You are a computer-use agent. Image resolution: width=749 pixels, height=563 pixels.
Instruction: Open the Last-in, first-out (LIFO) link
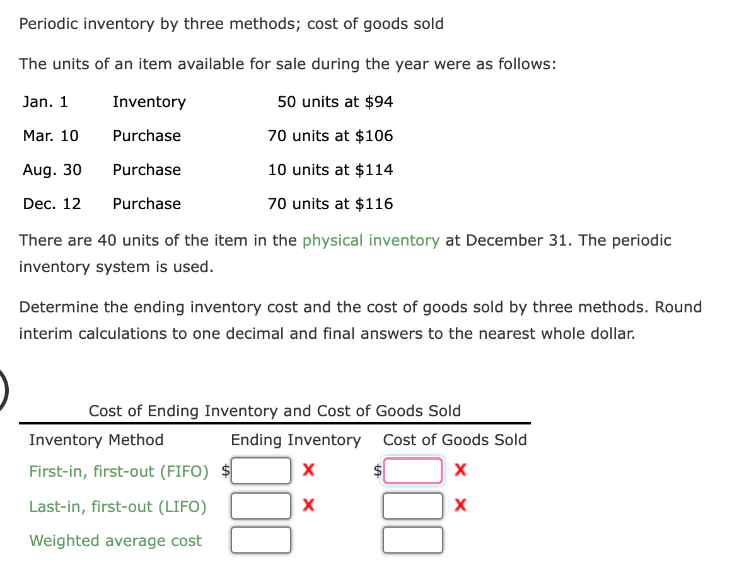(x=117, y=506)
